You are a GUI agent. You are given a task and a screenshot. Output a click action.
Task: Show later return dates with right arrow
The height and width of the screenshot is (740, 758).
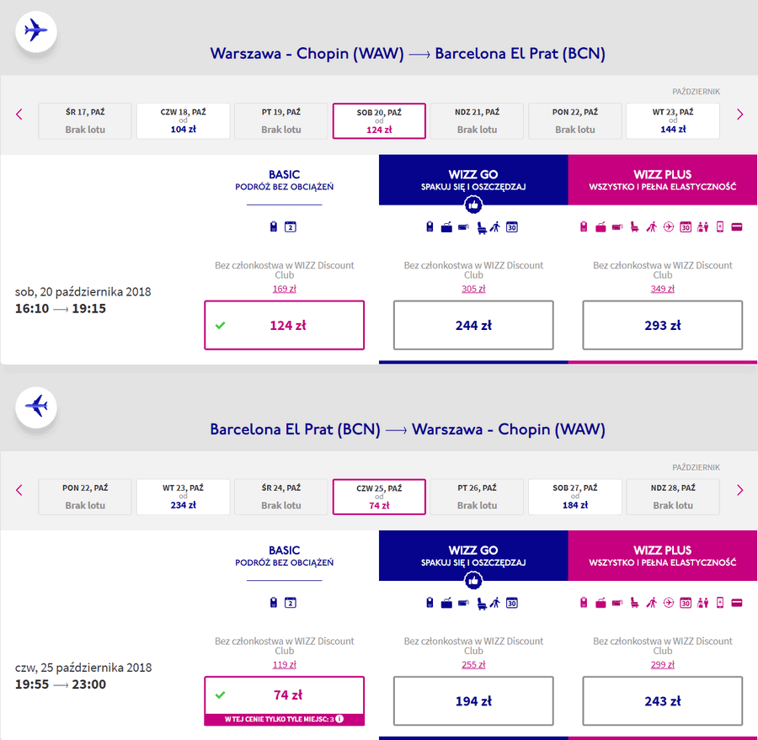point(739,490)
